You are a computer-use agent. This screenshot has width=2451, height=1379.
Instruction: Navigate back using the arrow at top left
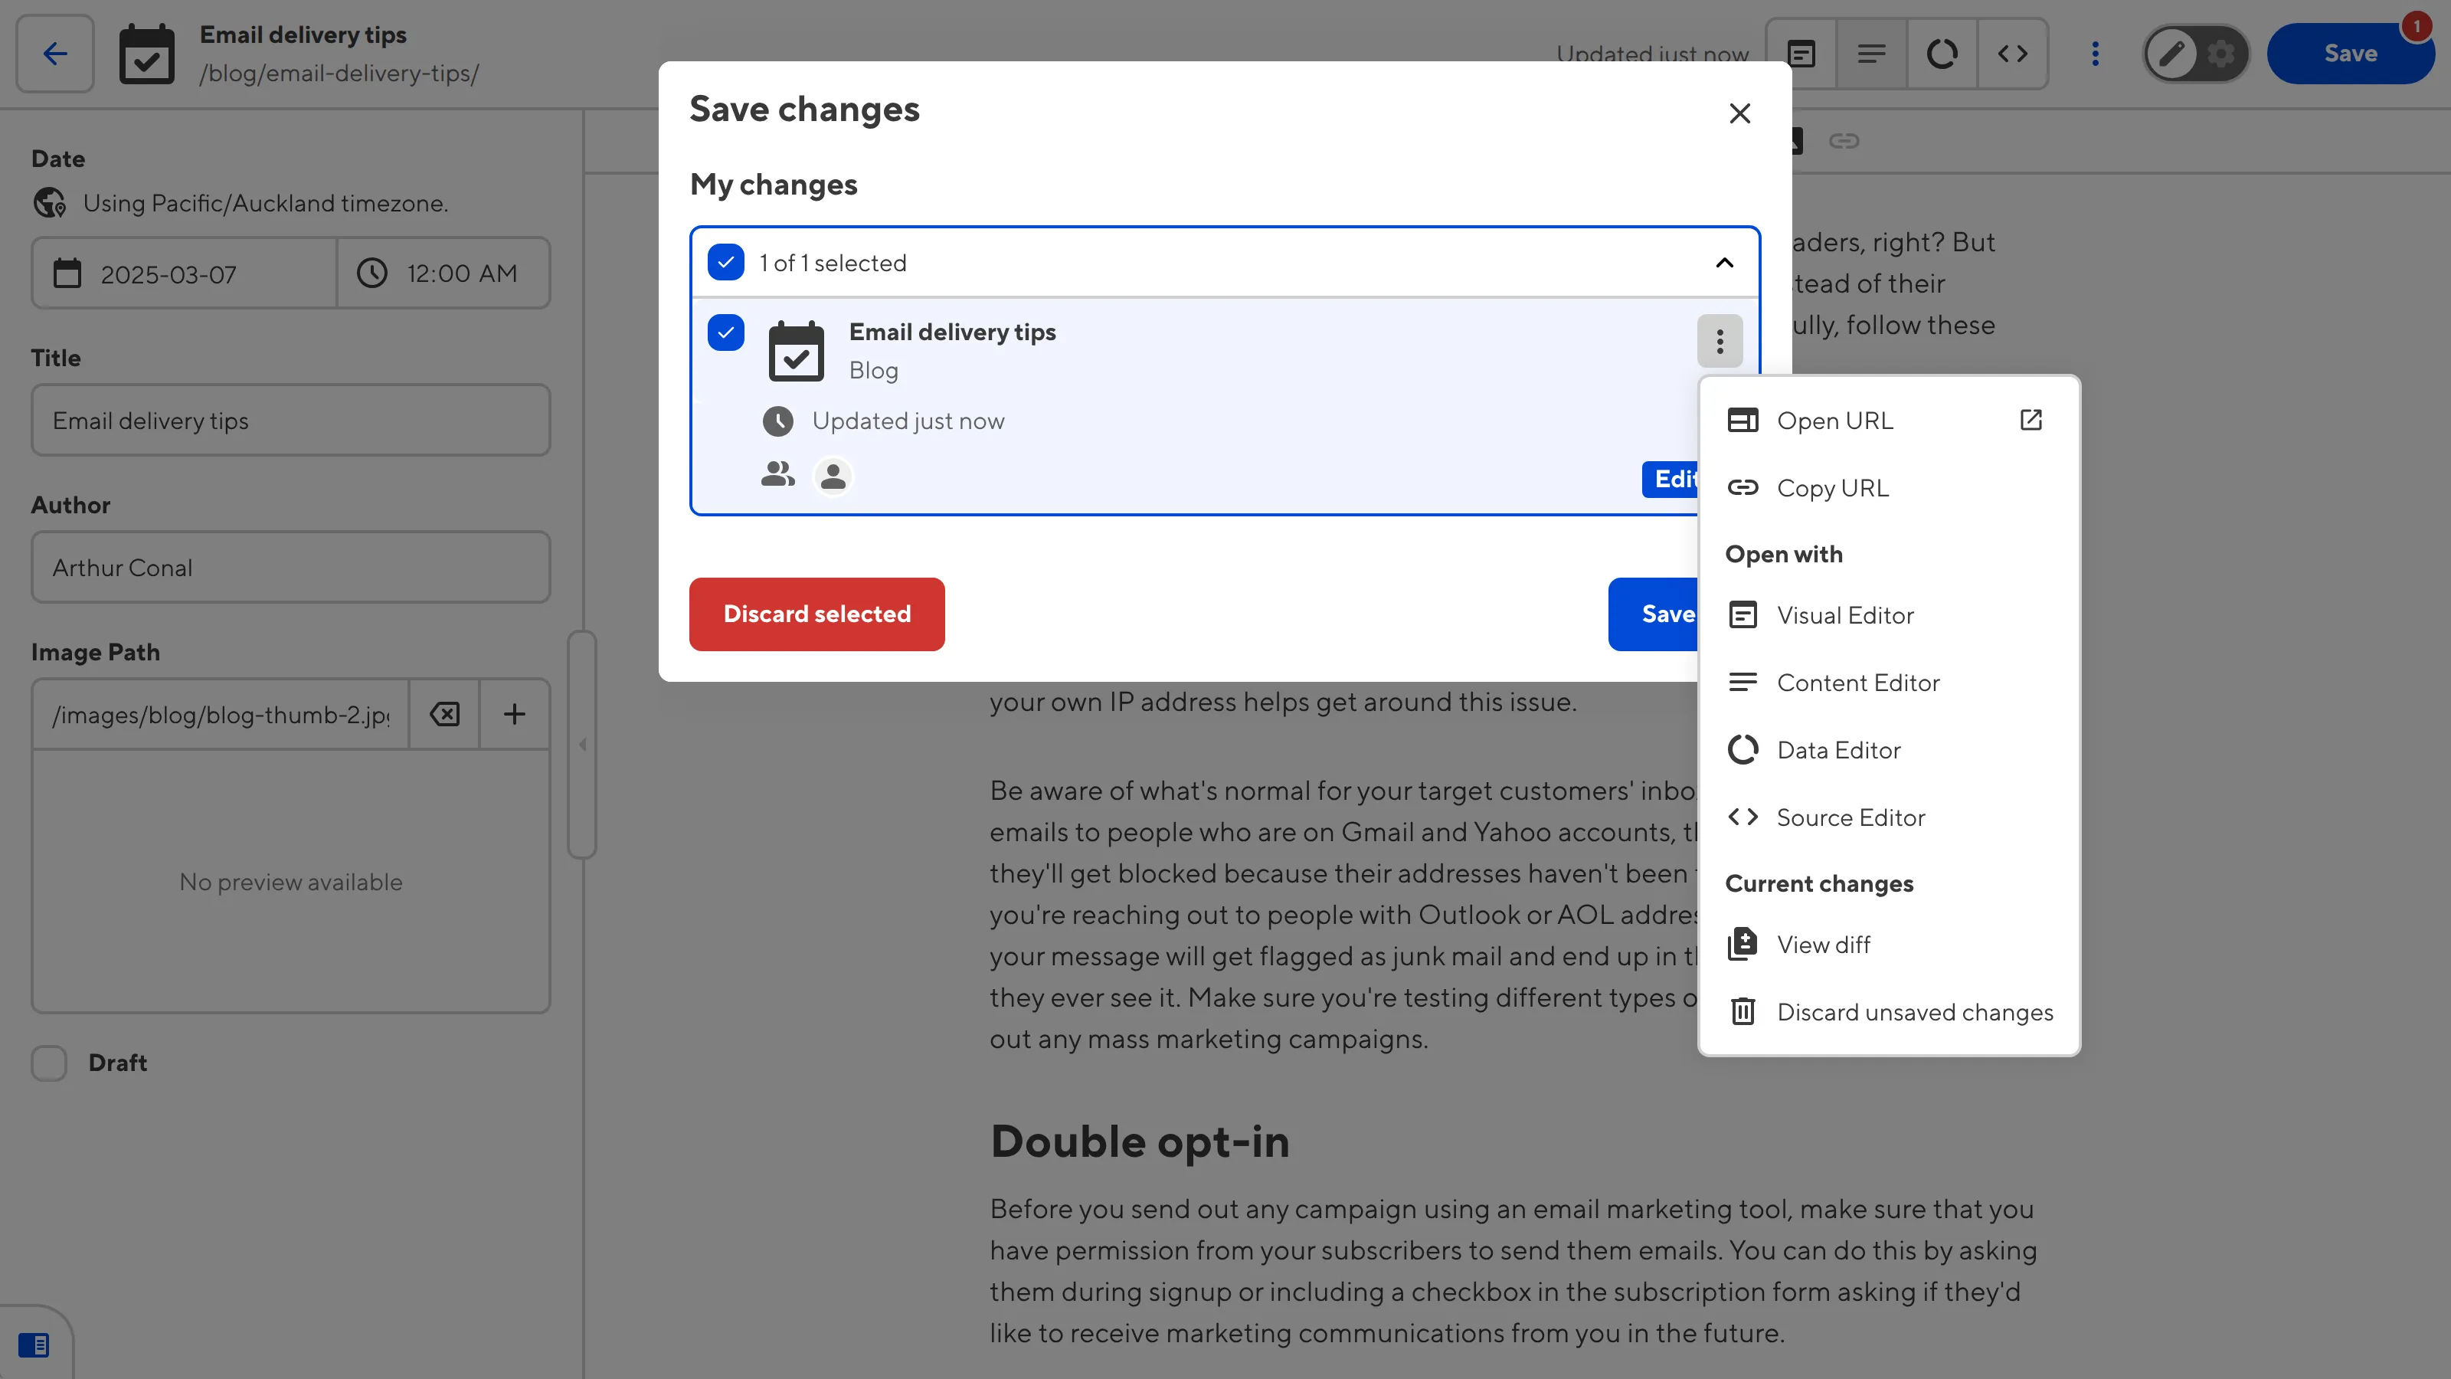coord(54,54)
